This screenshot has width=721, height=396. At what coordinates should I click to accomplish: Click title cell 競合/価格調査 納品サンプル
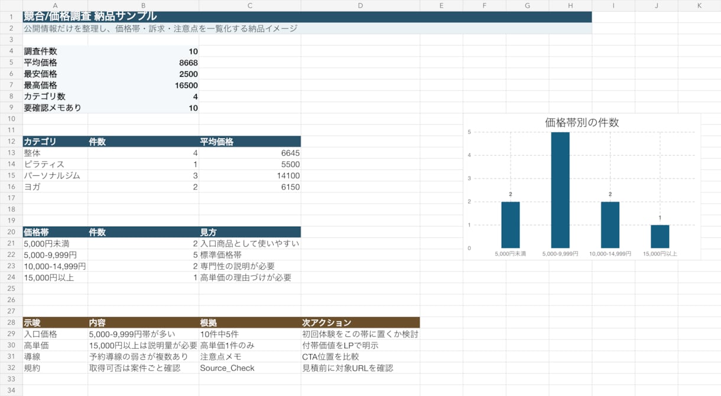(x=307, y=17)
